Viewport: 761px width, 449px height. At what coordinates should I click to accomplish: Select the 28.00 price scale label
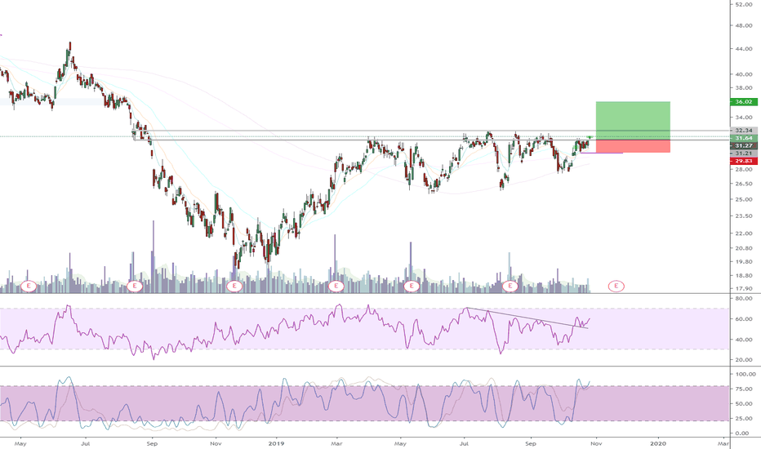click(744, 170)
